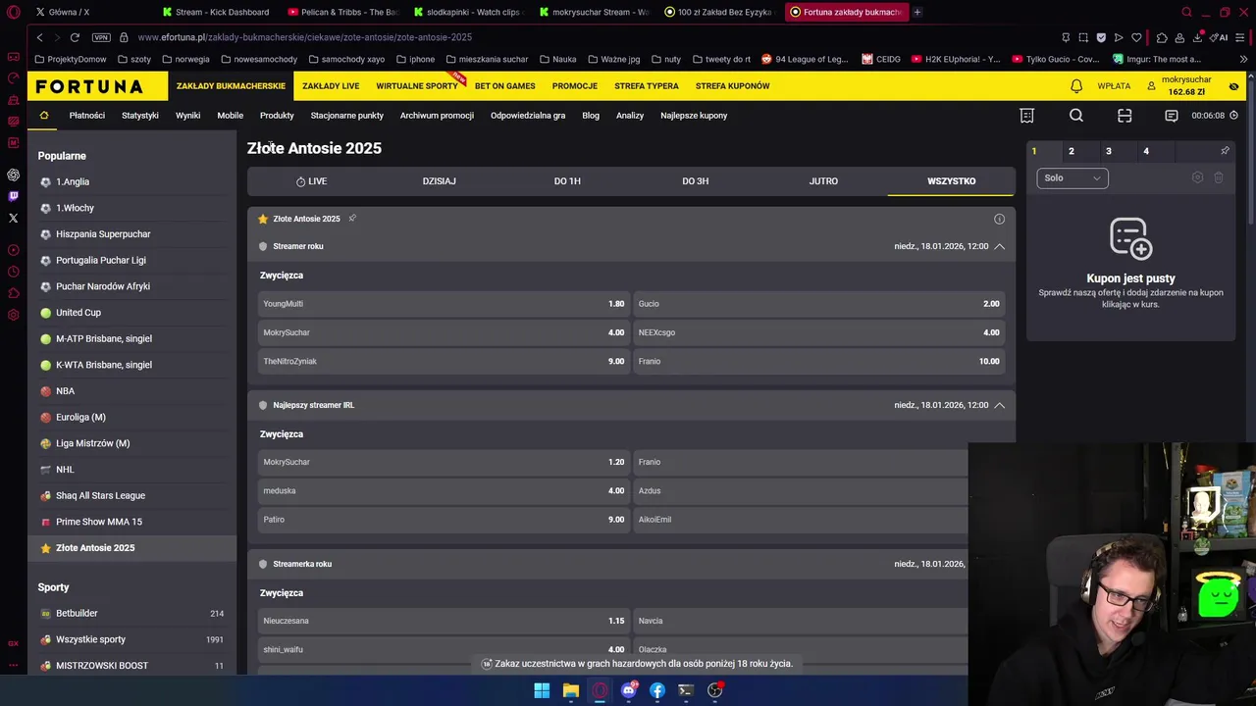Click the session timer refresh icon

click(1234, 116)
